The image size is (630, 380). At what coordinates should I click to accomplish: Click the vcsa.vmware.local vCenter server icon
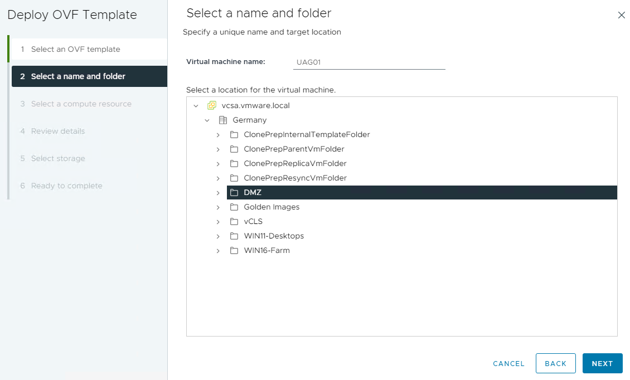tap(212, 105)
